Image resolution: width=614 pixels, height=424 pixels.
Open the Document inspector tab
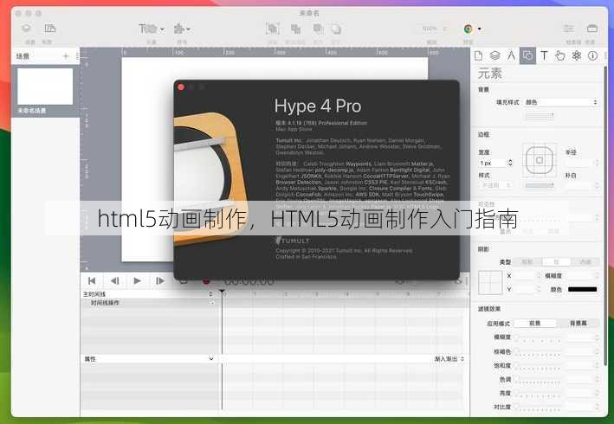[478, 55]
